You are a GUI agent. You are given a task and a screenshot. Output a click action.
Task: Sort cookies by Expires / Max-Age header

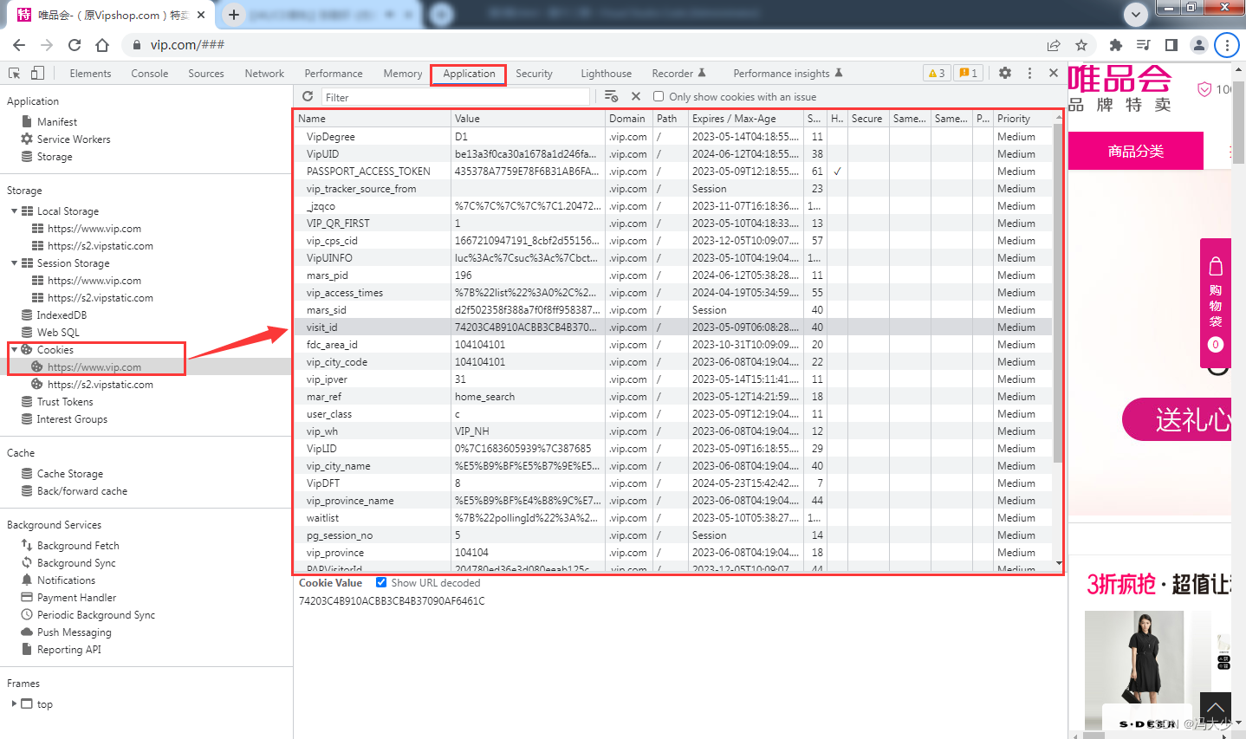pyautogui.click(x=746, y=118)
